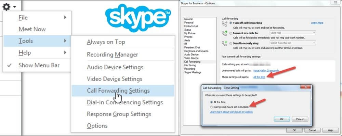Select Forward my calls to option
342x136 pixels.
(231, 33)
